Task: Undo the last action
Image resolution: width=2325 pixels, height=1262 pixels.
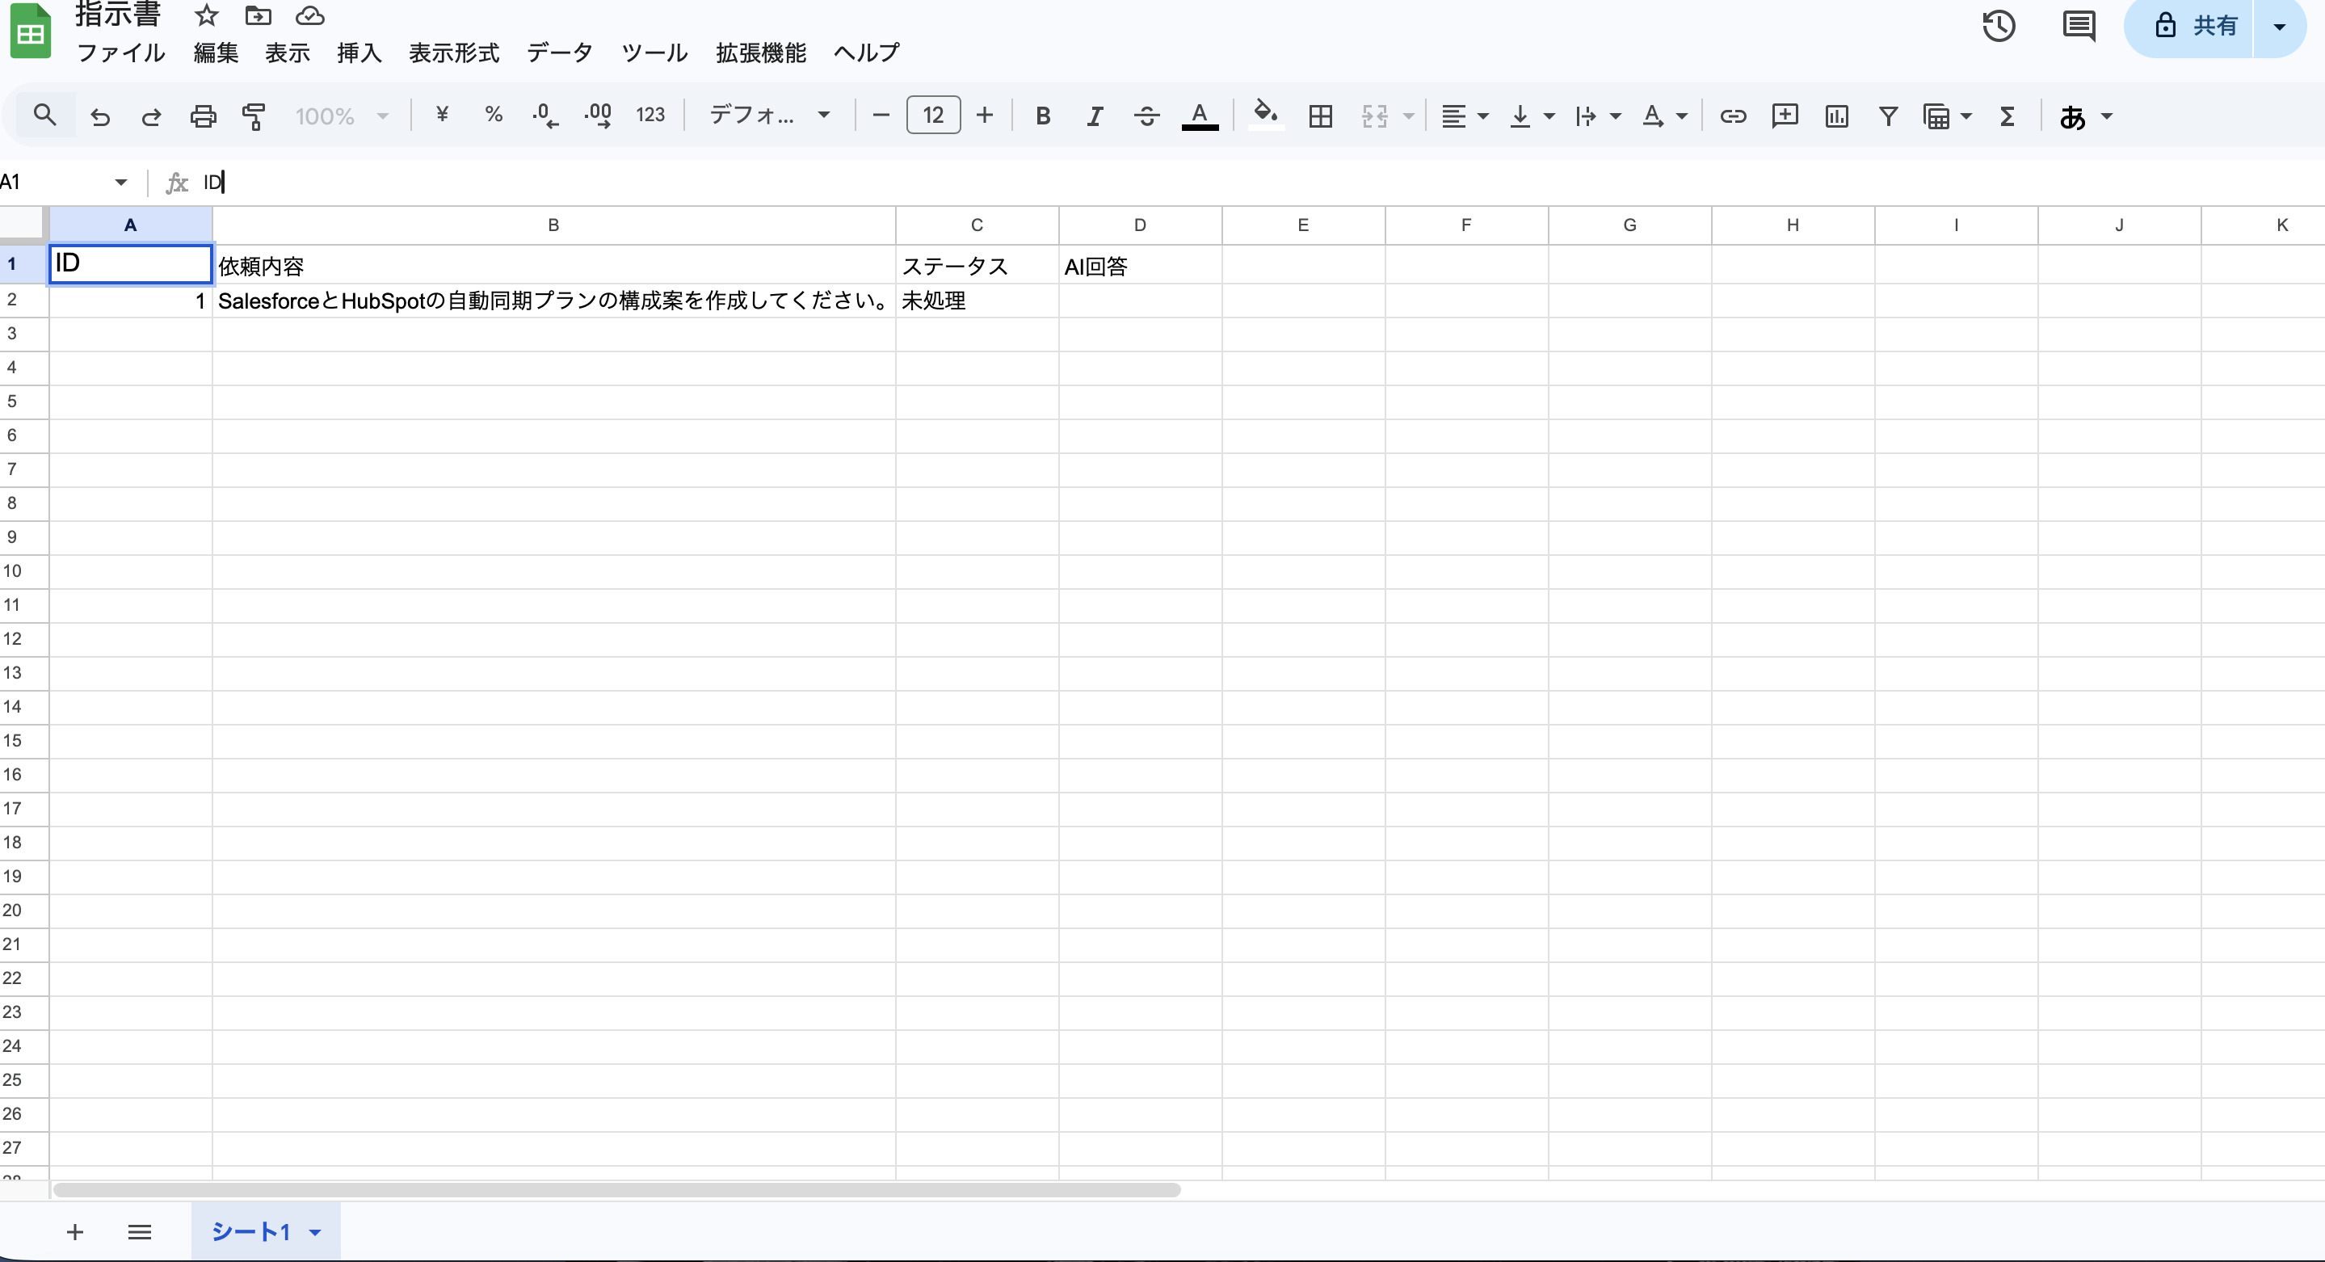Action: pos(99,116)
